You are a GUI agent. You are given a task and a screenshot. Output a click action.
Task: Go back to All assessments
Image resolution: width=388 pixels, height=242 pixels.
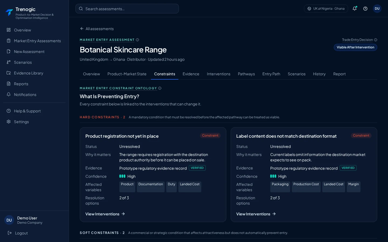click(x=97, y=29)
